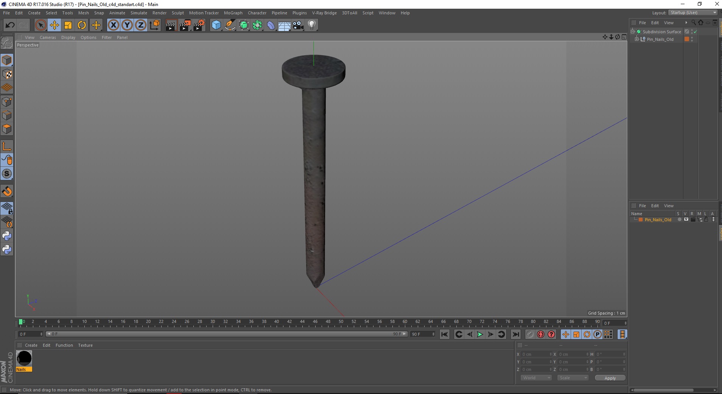Toggle the X axis lock
The width and height of the screenshot is (722, 394).
[113, 25]
